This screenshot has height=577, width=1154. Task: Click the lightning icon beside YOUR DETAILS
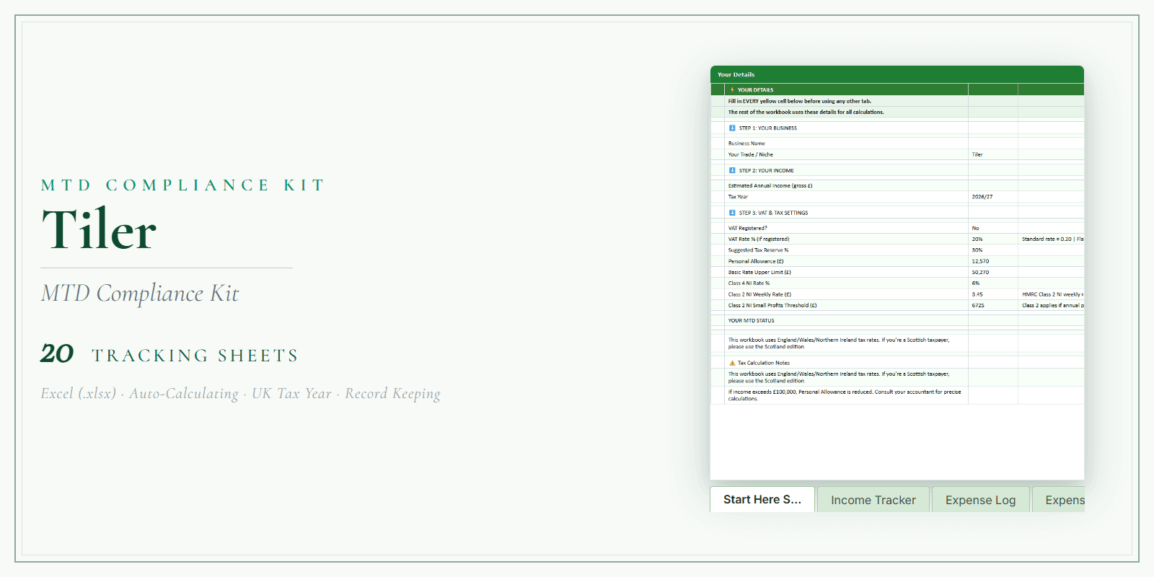tap(732, 90)
